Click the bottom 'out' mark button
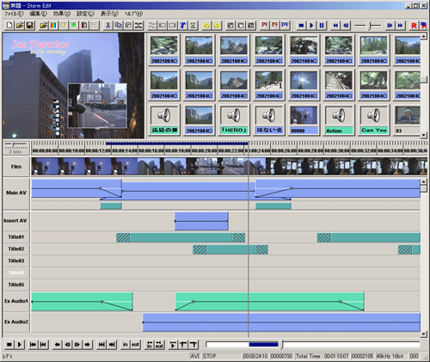This screenshot has width=430, height=362. point(135,344)
